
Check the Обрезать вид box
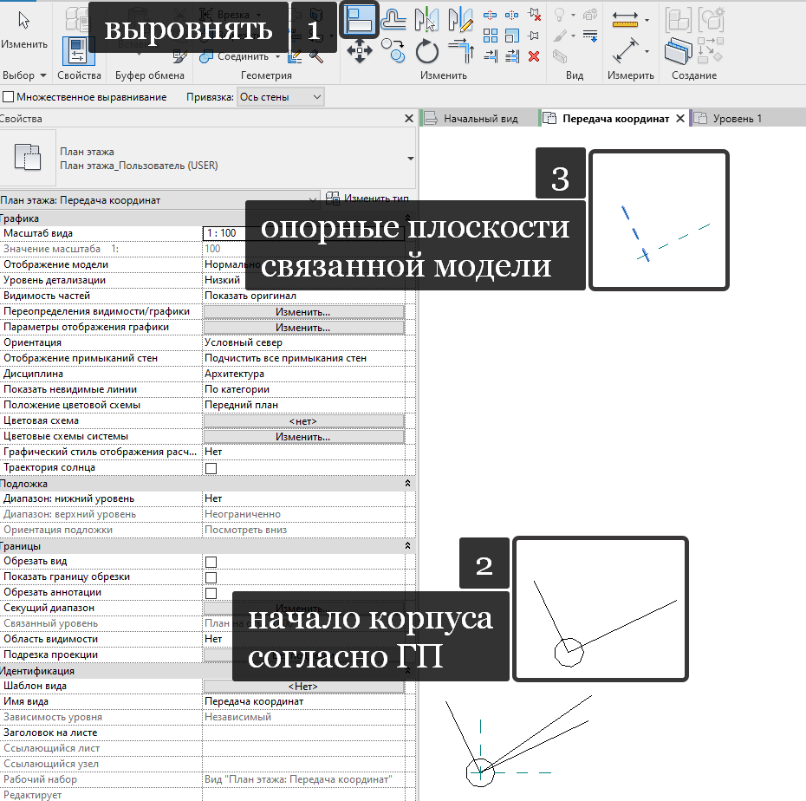point(211,562)
